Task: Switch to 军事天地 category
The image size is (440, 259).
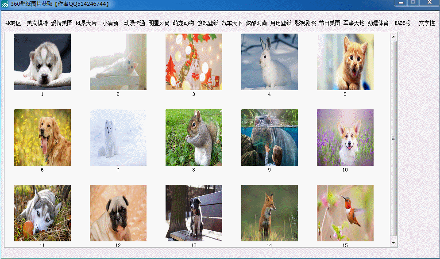Action: (x=354, y=23)
